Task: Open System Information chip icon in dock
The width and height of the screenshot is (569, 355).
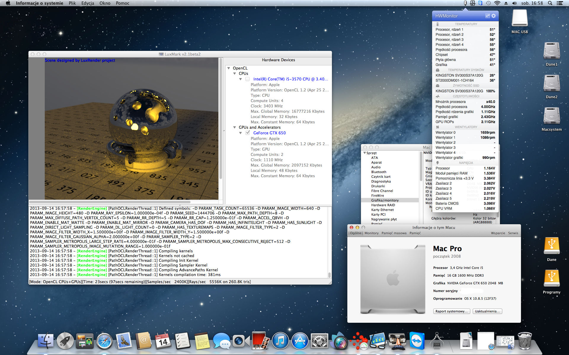Action: pos(436,341)
